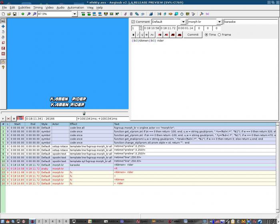Open the Shift Times toolbar icon
This screenshot has width=280, height=224.
click(x=159, y=14)
